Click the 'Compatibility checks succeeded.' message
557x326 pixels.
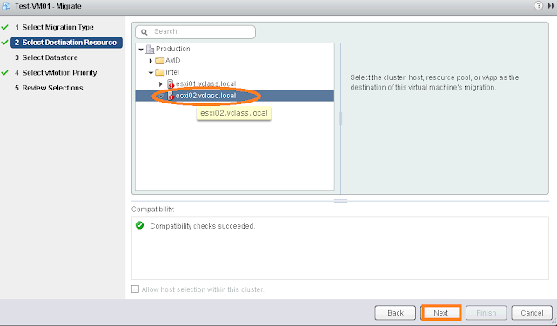tap(203, 226)
